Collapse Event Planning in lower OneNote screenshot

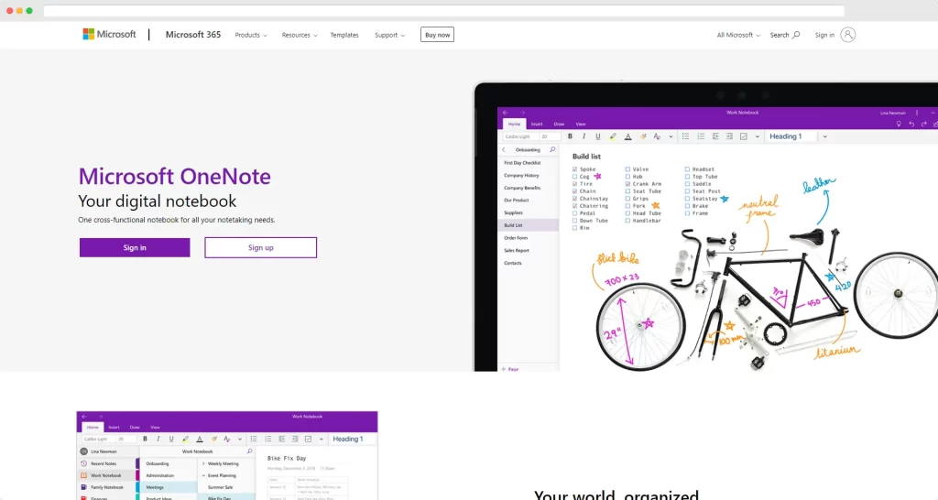(203, 475)
